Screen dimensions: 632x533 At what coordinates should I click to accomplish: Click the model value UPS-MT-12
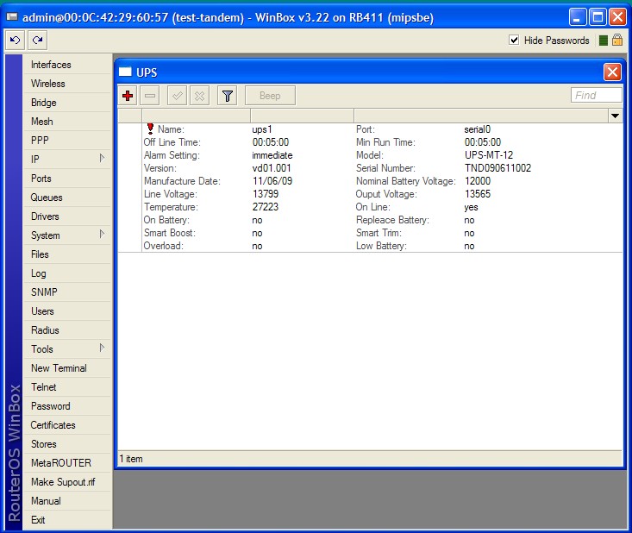489,155
